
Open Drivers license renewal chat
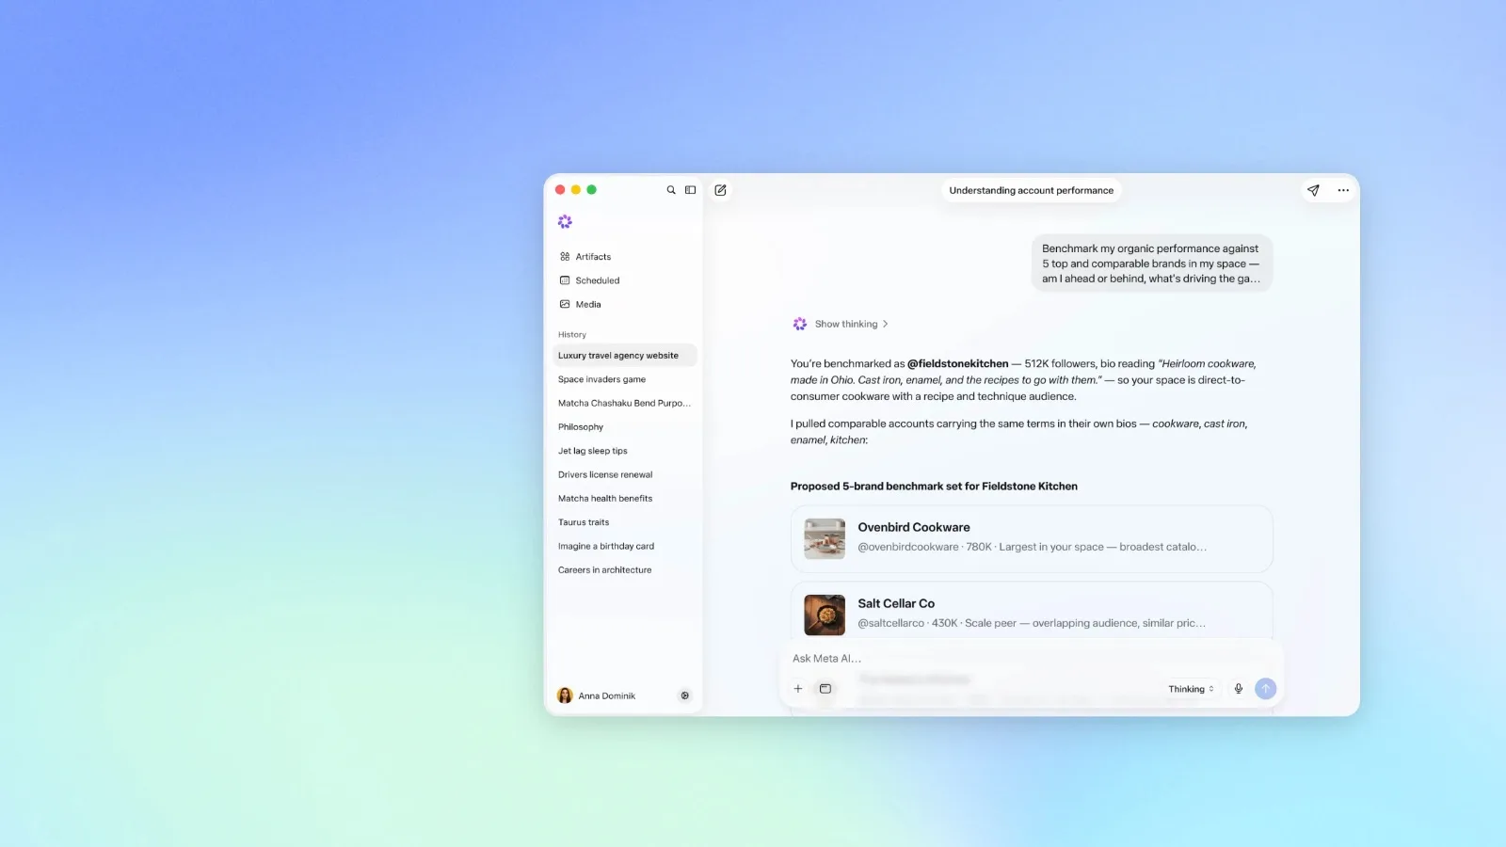point(605,474)
